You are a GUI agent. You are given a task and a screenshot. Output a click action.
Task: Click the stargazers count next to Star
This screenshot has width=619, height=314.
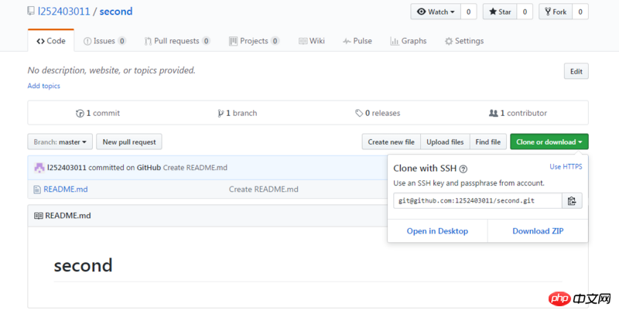pos(525,12)
